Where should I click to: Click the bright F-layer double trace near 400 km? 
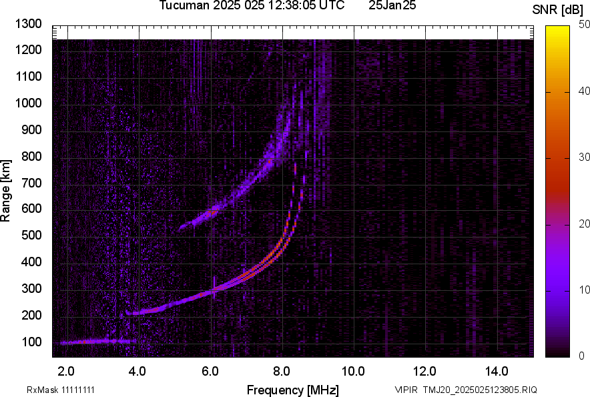pos(268,261)
